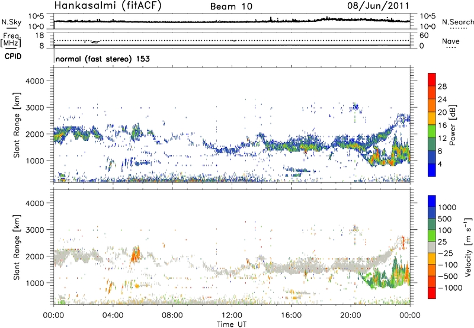Select the 'Beam 10' header text
The image size is (474, 328).
tap(231, 7)
